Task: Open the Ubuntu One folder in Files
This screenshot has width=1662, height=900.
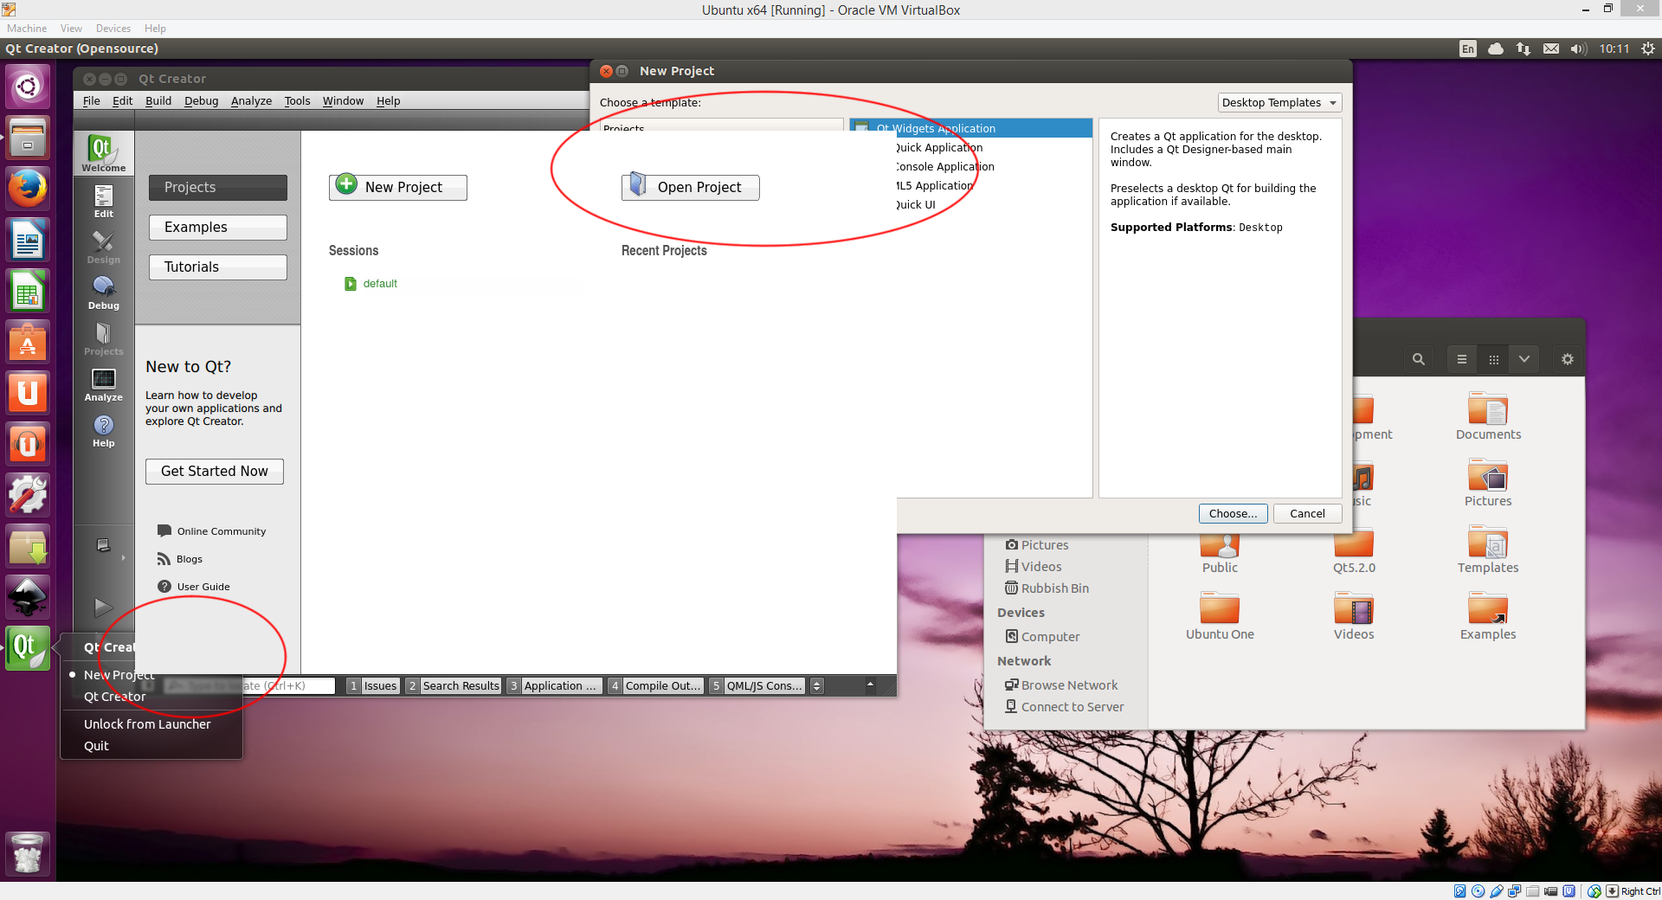Action: click(x=1220, y=616)
